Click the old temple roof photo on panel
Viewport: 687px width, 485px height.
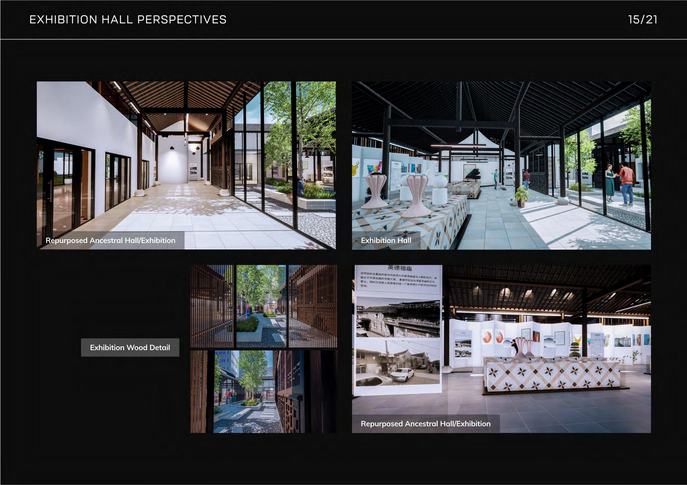coord(398,317)
